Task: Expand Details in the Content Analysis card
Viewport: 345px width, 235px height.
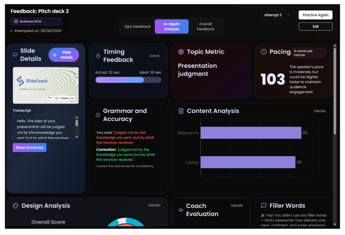Action: pos(320,111)
